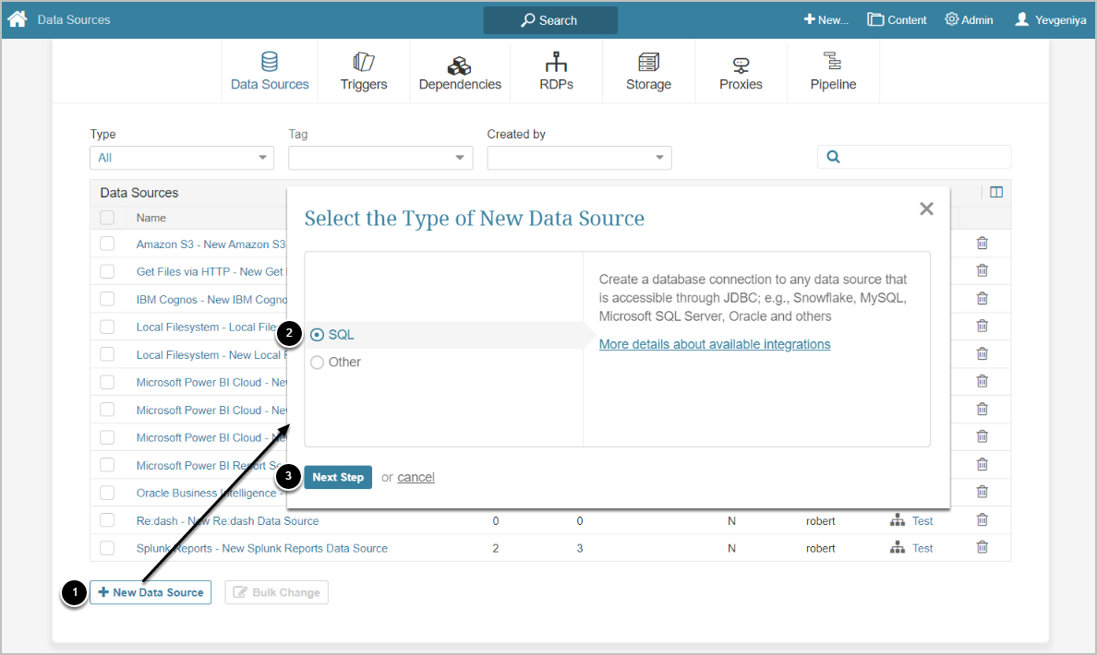
Task: Open the Admin menu
Action: click(x=969, y=19)
